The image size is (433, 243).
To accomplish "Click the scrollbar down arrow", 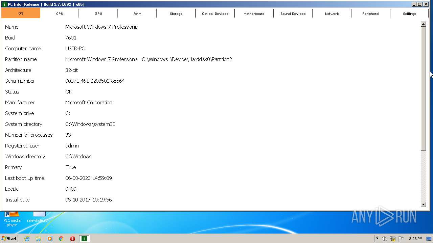I will [424, 204].
